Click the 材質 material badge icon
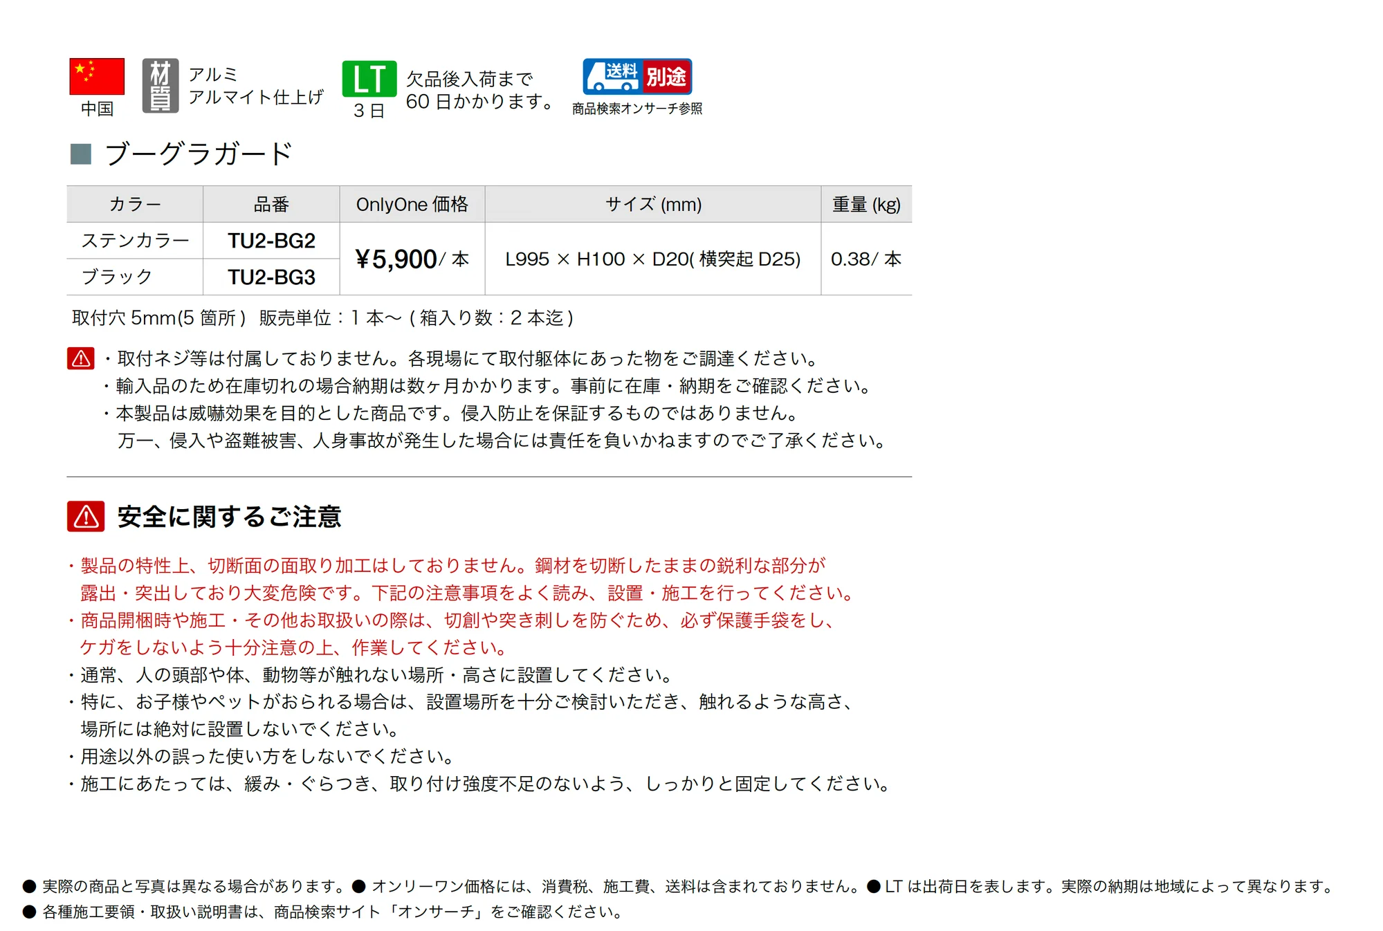 [161, 86]
